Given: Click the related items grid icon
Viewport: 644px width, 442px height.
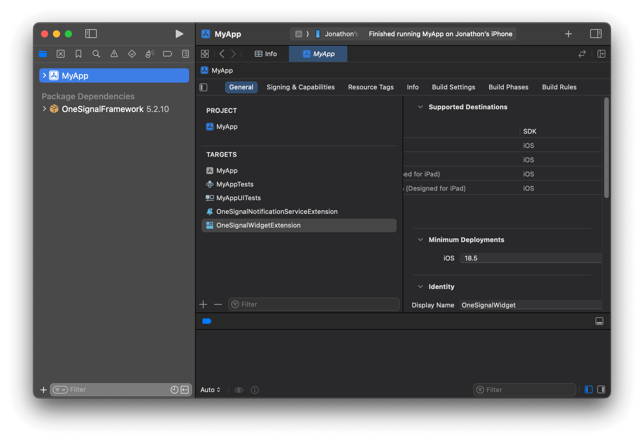Looking at the screenshot, I should point(205,54).
